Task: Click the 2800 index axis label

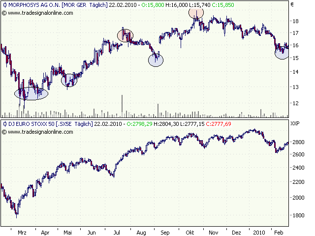Action: (x=298, y=142)
